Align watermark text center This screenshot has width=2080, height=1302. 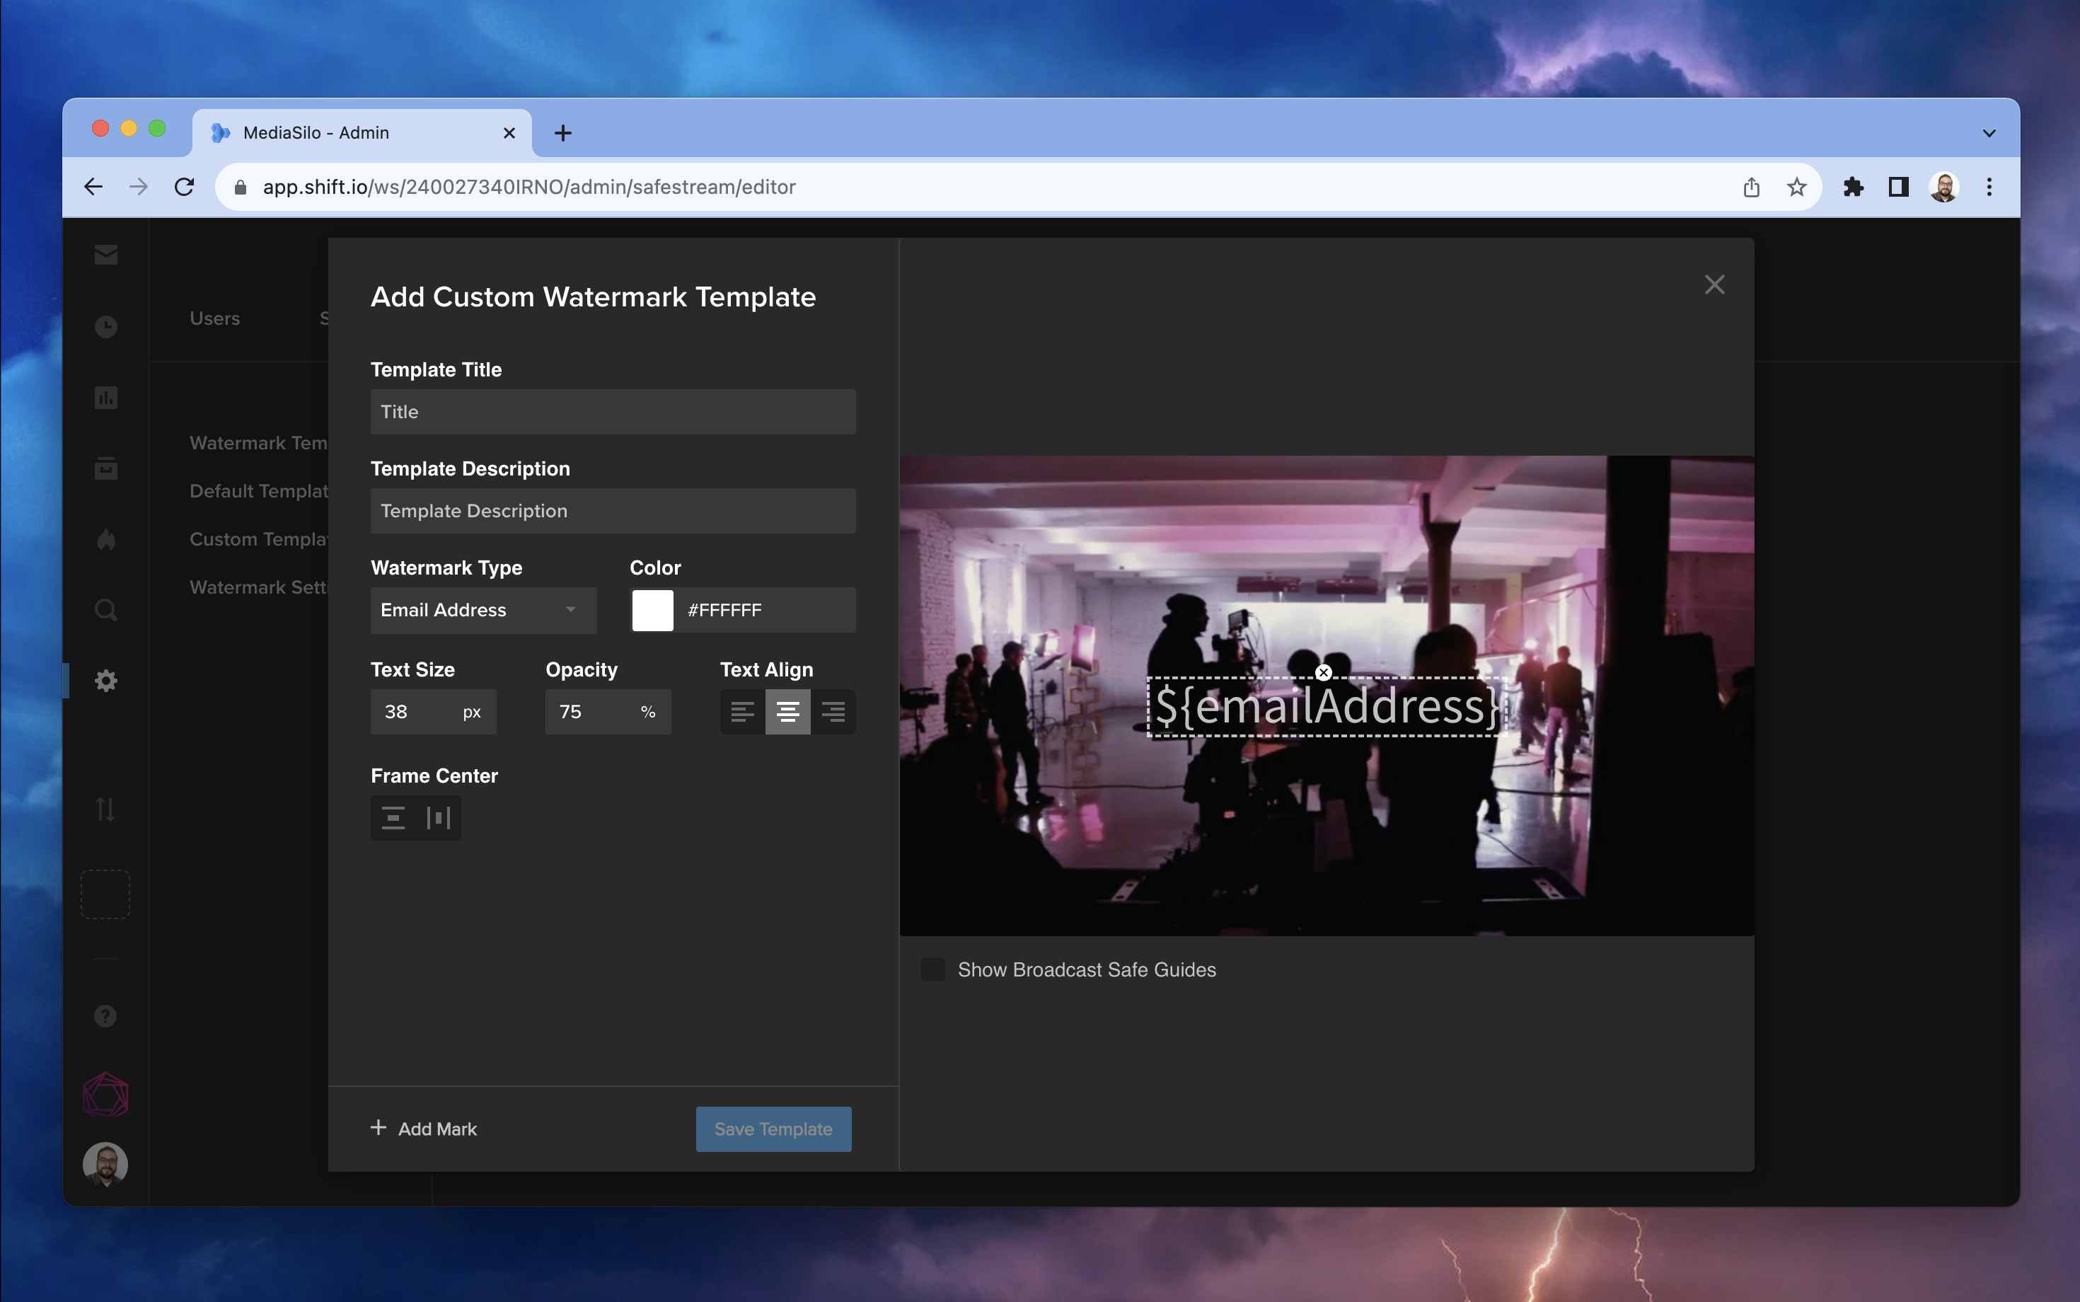click(787, 712)
